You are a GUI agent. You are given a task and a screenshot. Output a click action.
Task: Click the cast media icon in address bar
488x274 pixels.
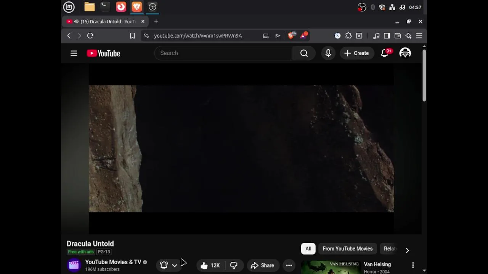pos(266,36)
